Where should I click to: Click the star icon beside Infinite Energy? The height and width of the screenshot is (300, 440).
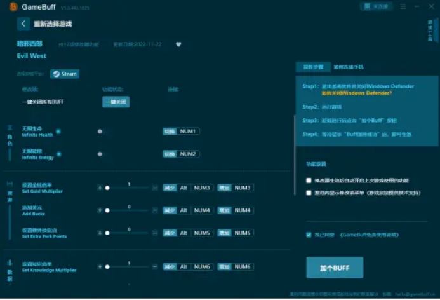[59, 154]
